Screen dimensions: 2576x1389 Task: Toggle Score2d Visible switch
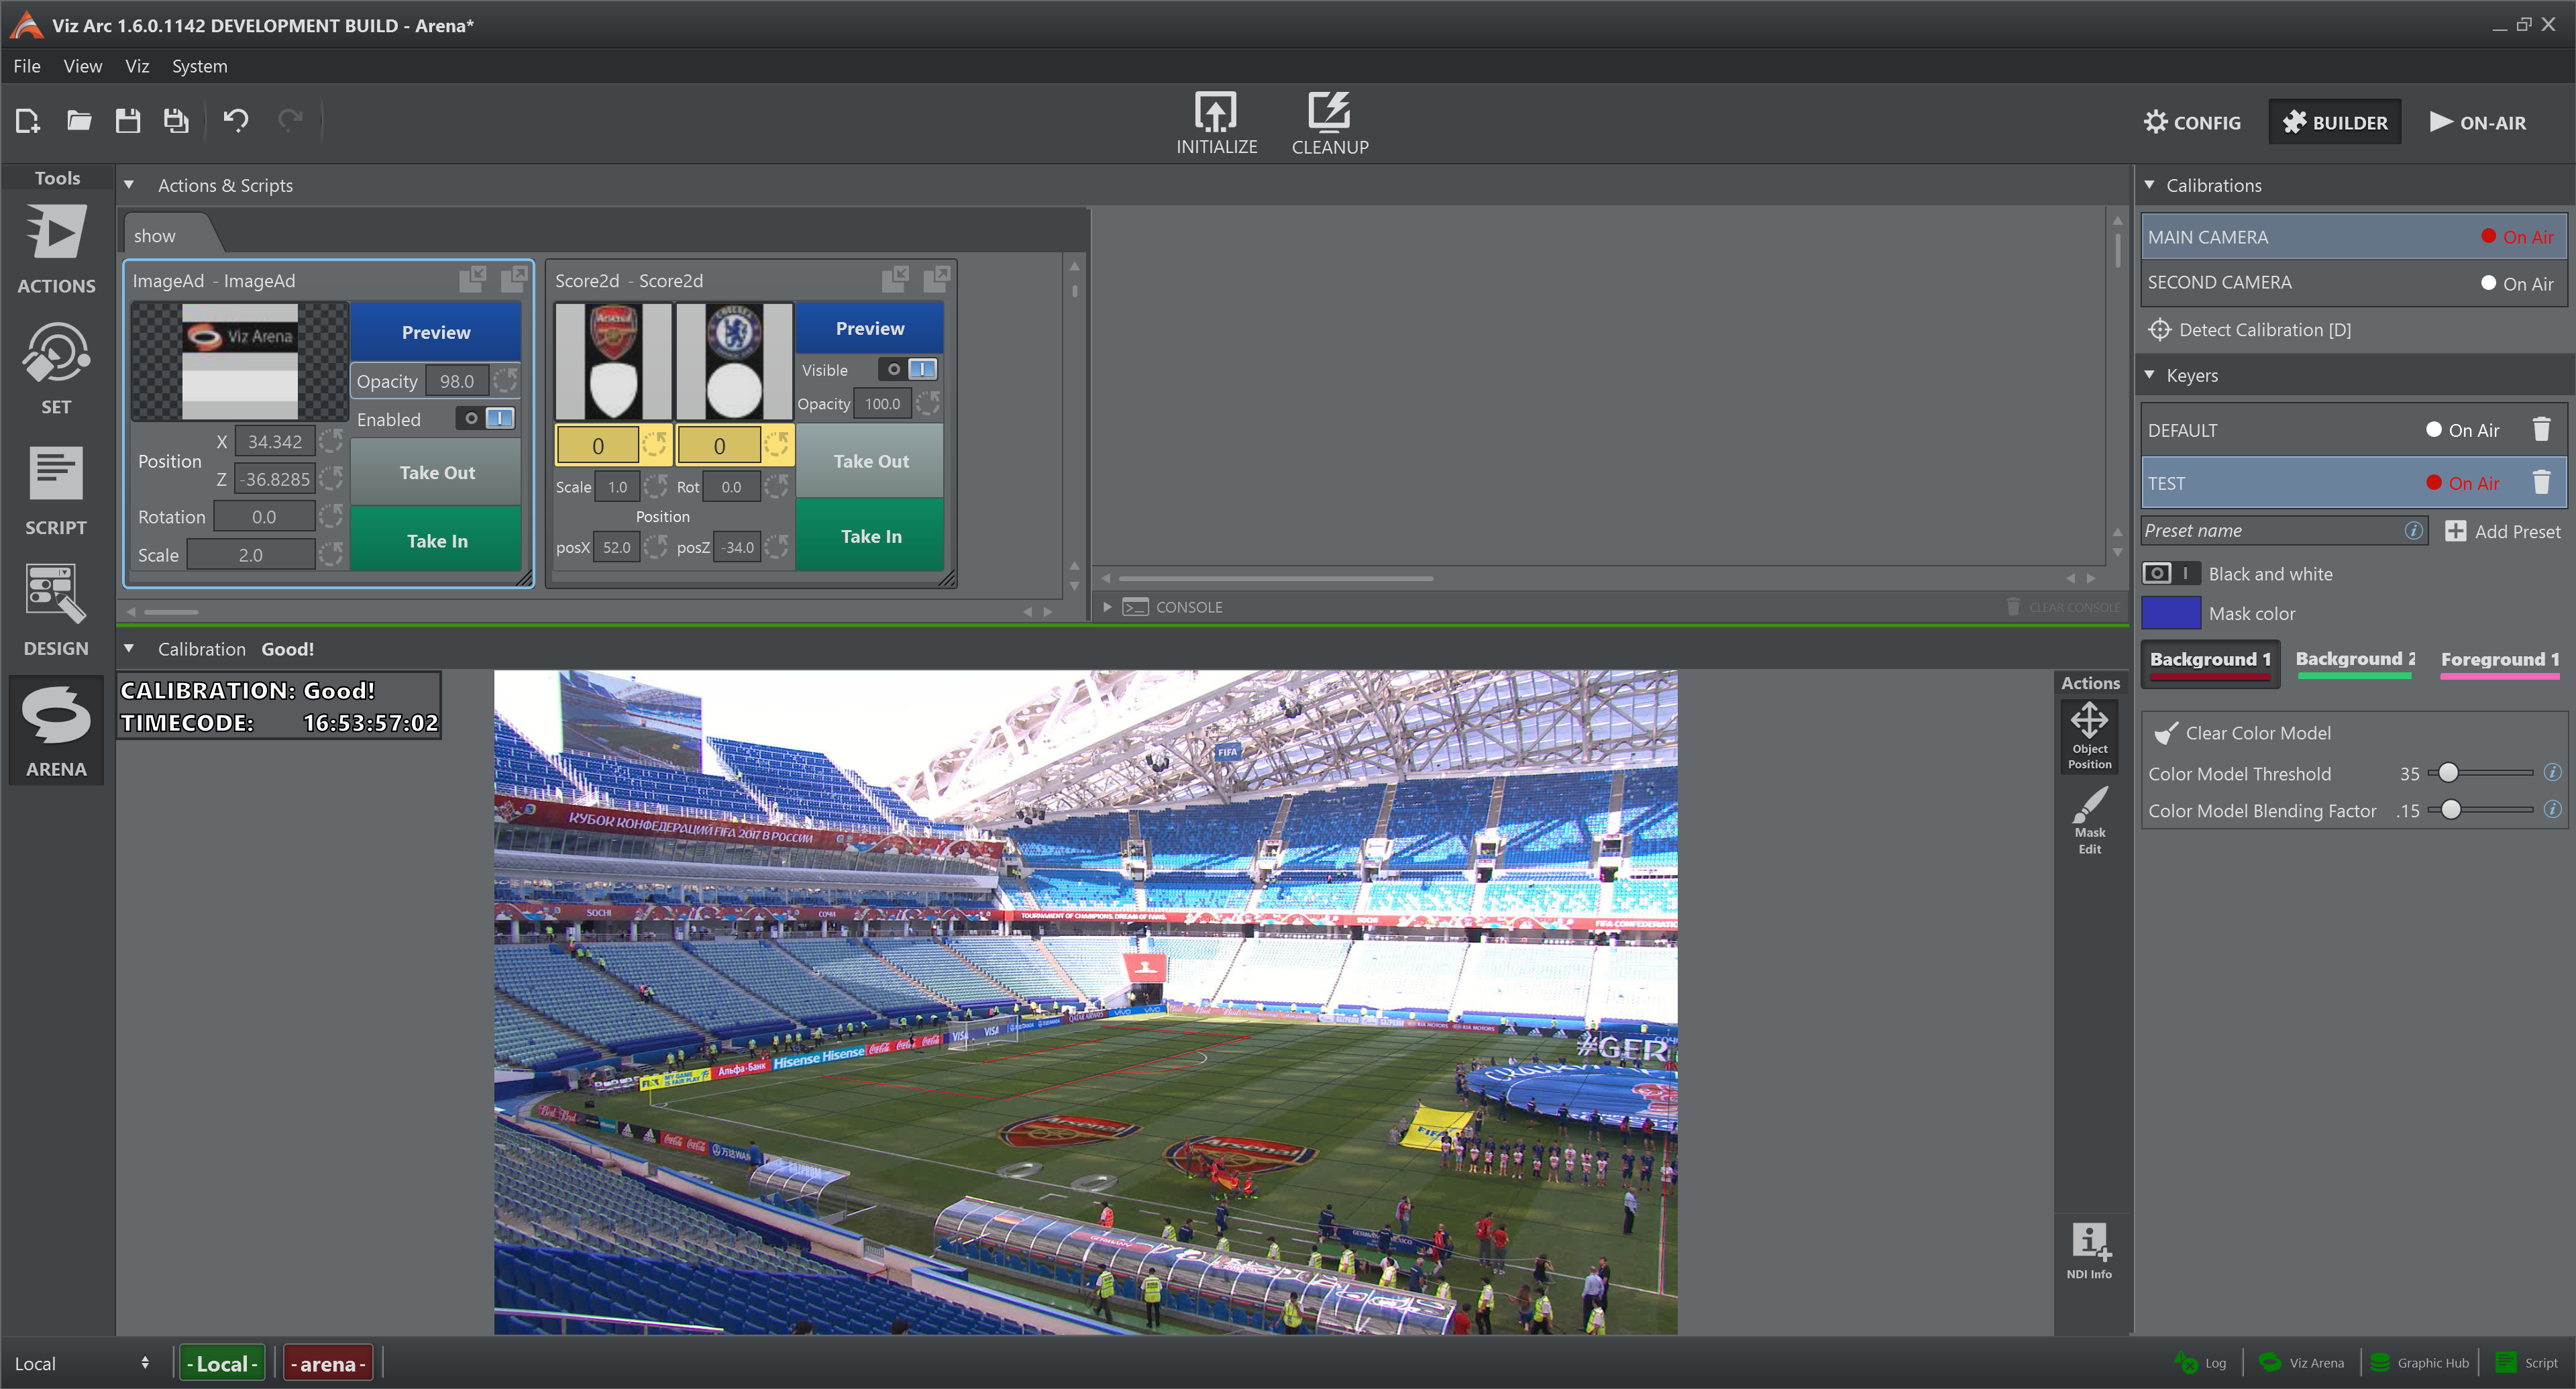click(908, 369)
